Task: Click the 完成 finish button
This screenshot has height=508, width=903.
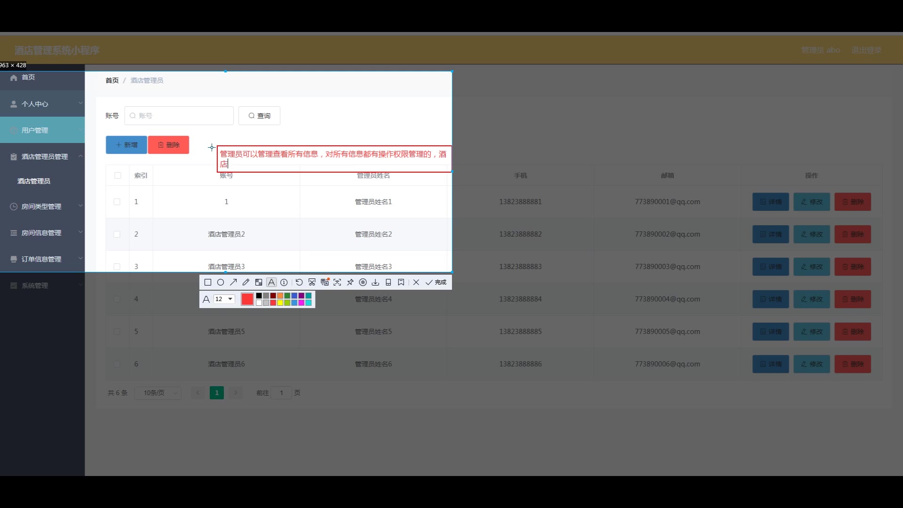Action: click(x=436, y=282)
